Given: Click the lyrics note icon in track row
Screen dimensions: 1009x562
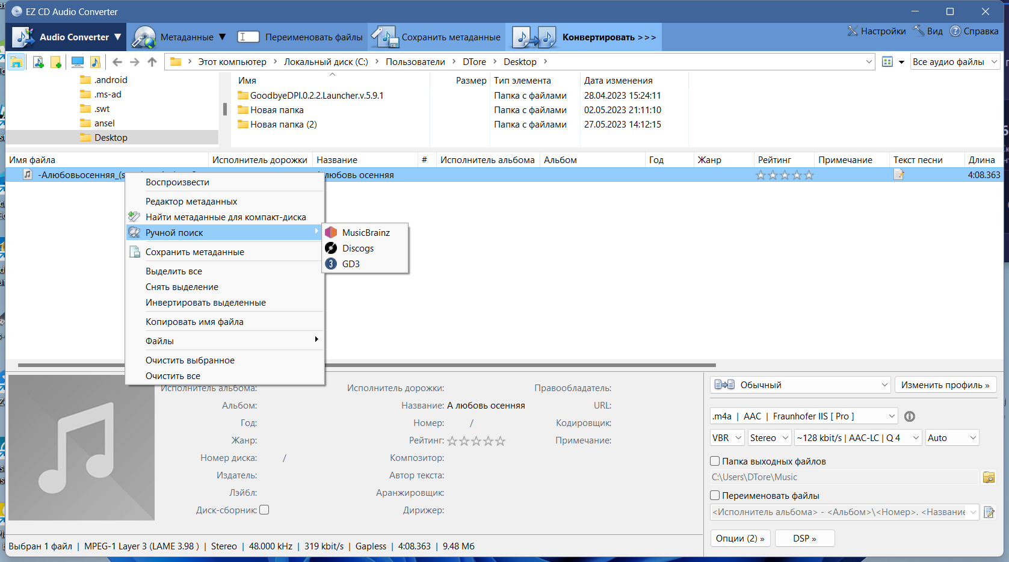Looking at the screenshot, I should (899, 175).
